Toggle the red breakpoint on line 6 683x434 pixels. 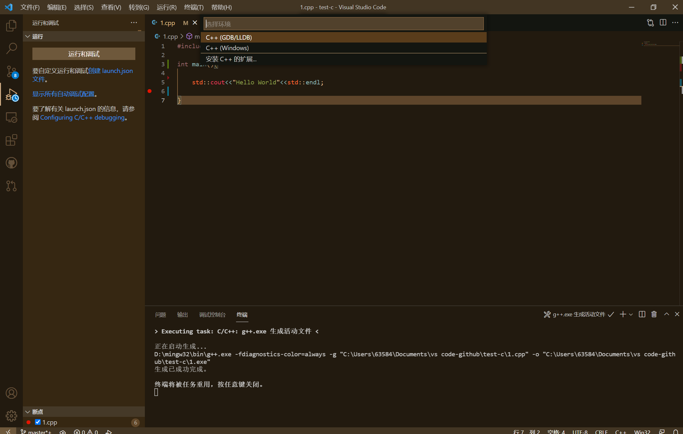[150, 91]
